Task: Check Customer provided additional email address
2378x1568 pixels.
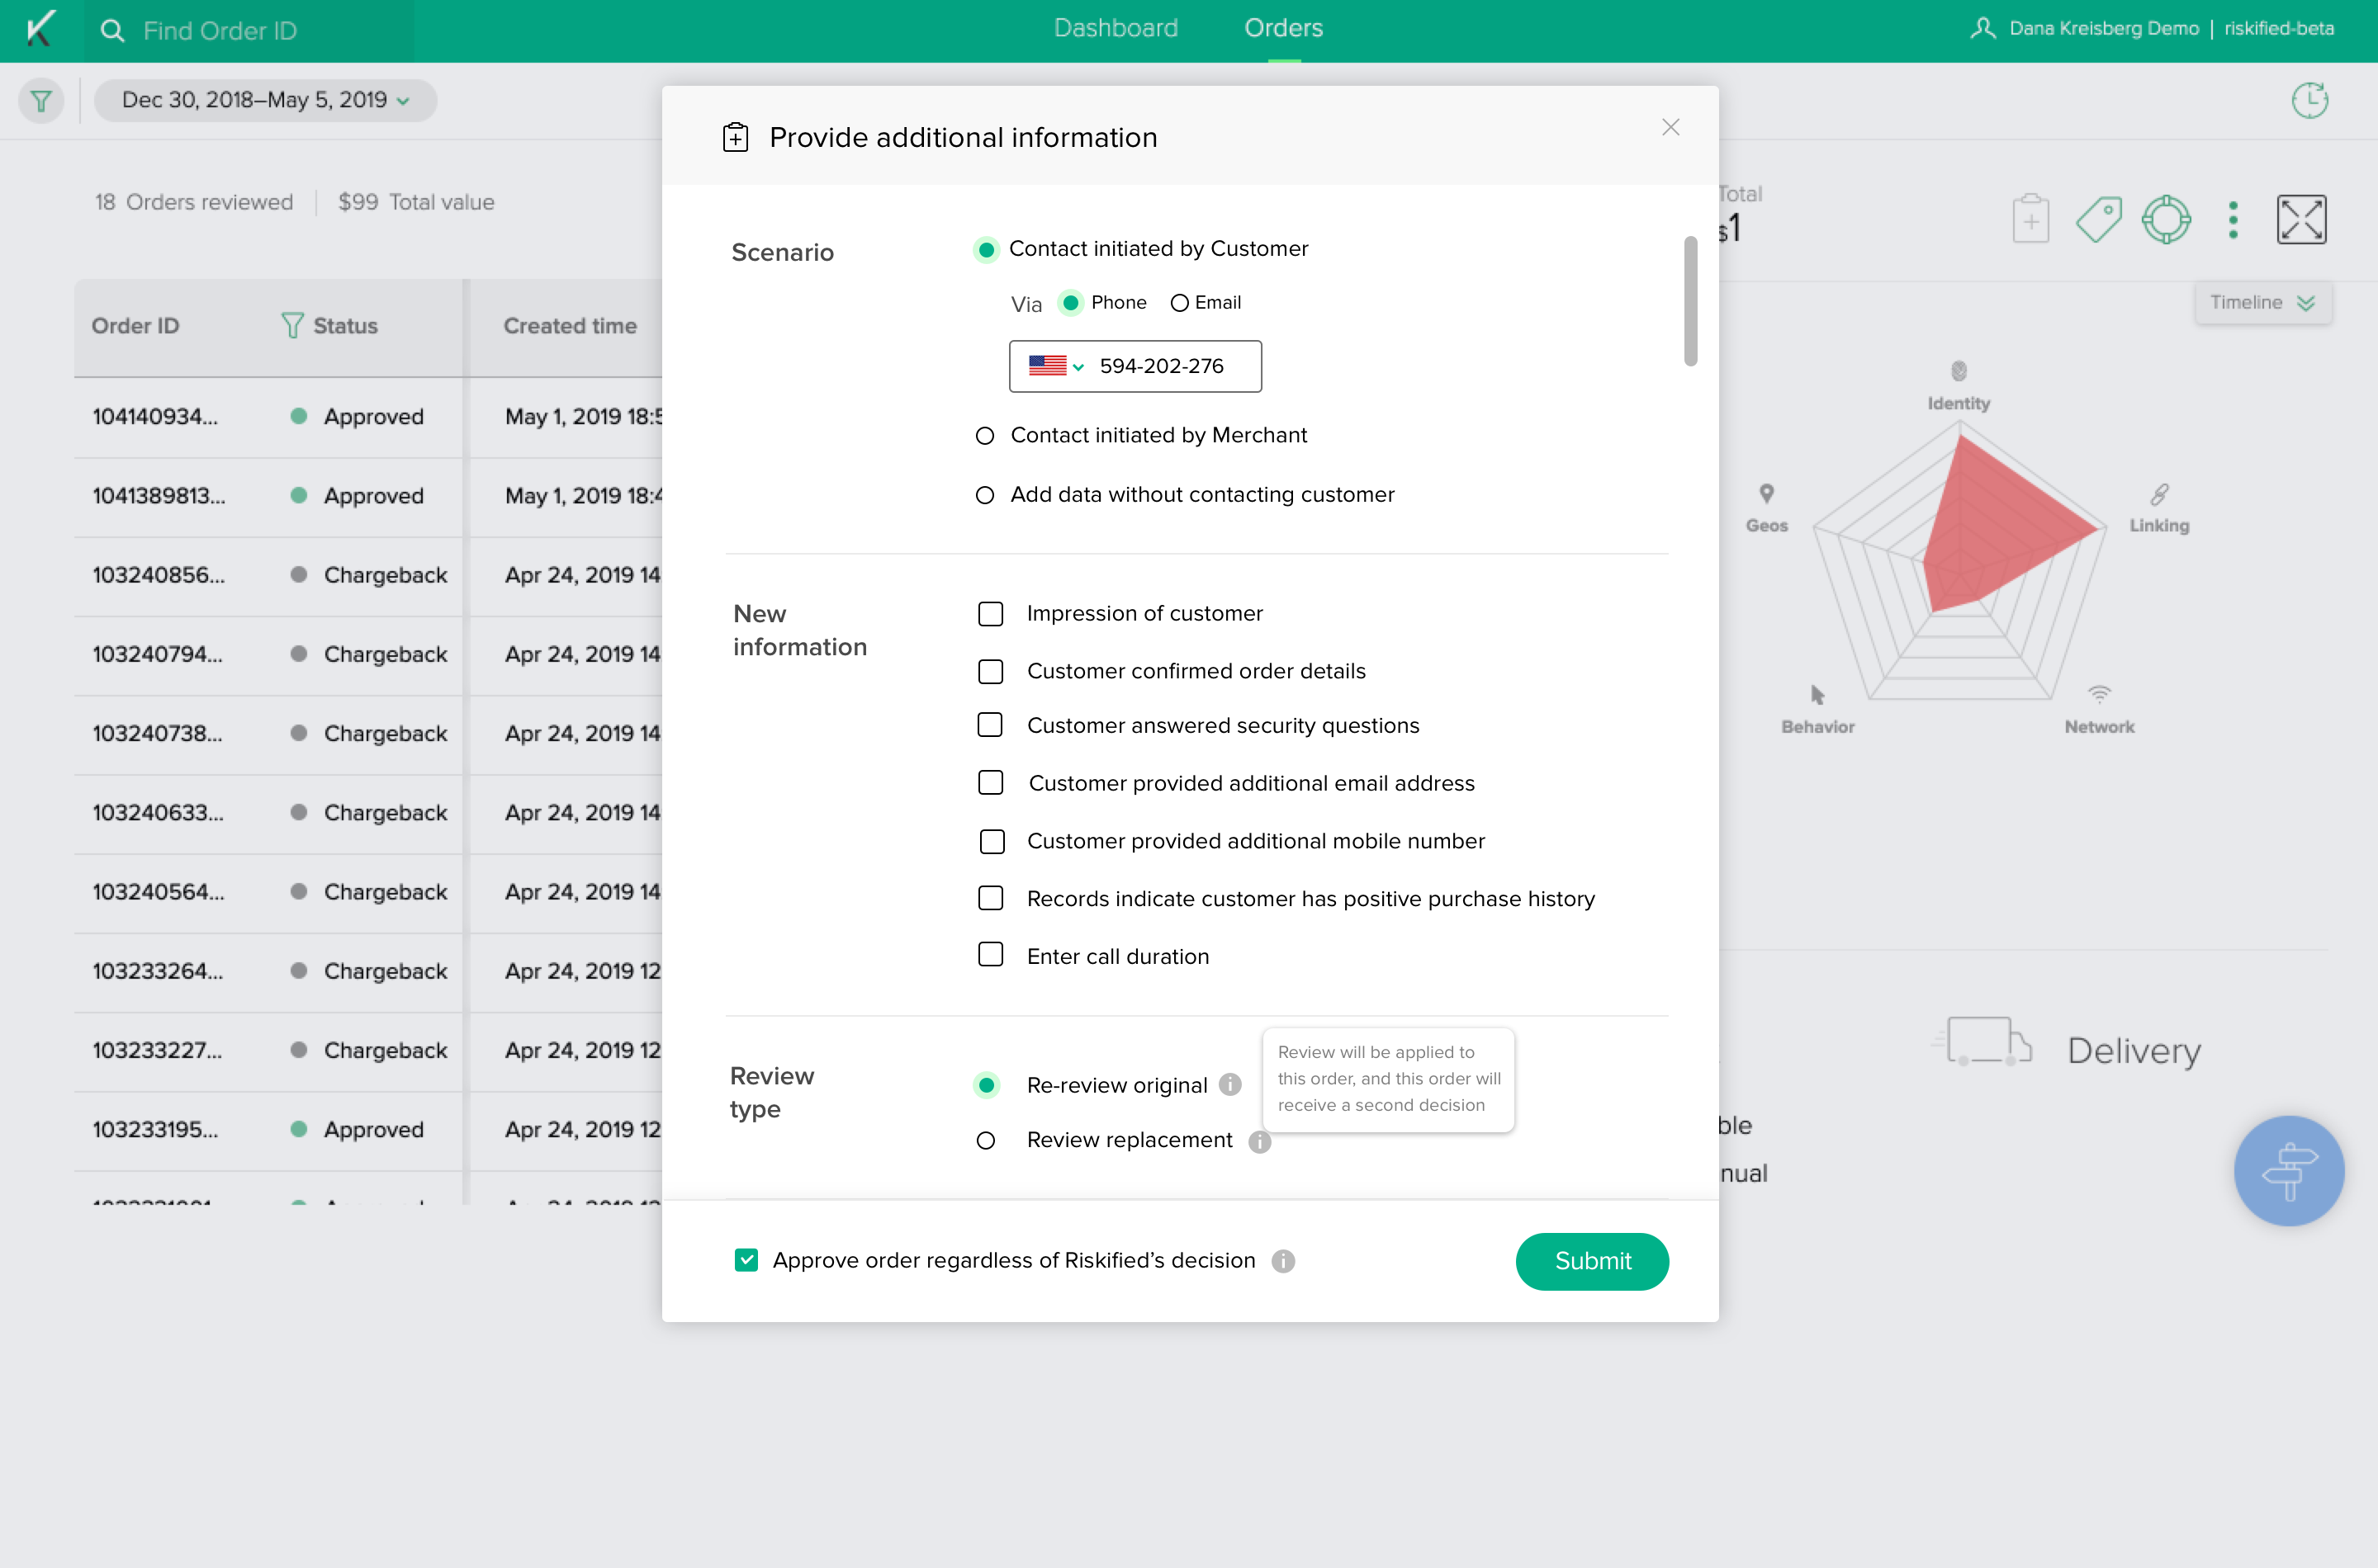Action: pyautogui.click(x=990, y=783)
